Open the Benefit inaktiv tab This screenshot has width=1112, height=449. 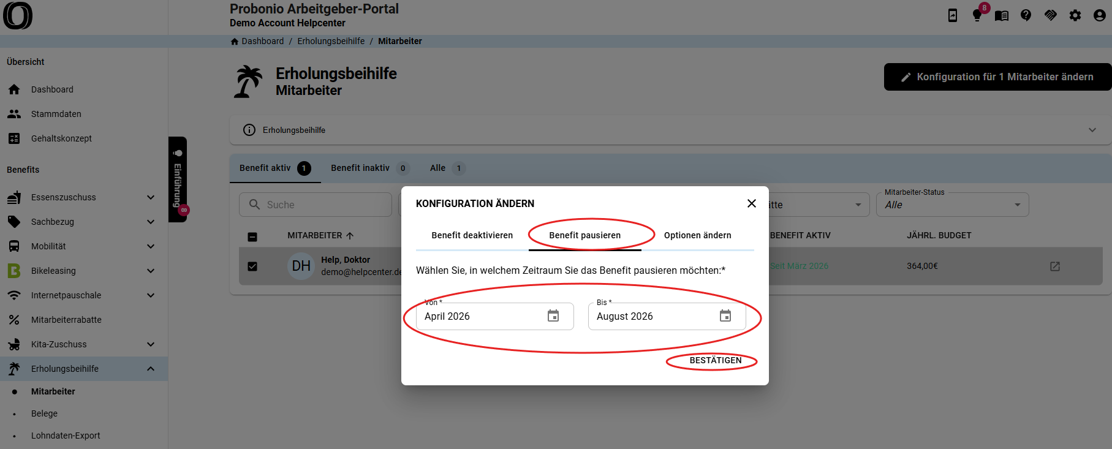(370, 168)
